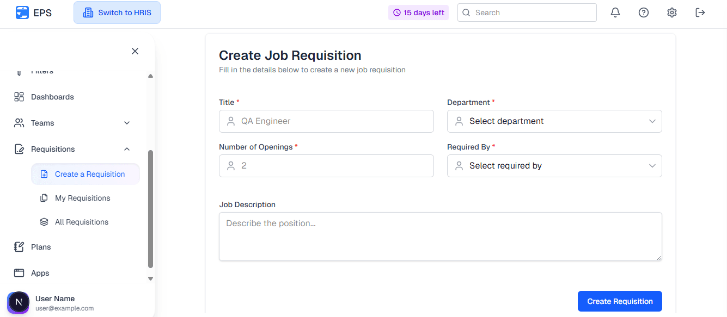Click the person icon in Number of Openings
Viewport: 727px width, 317px height.
[231, 166]
